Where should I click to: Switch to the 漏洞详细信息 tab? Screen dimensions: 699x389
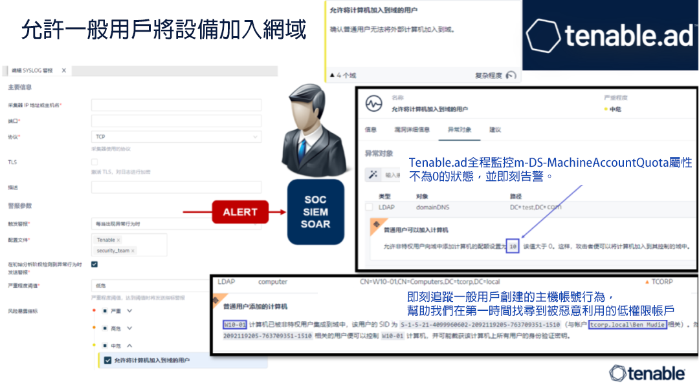(412, 130)
